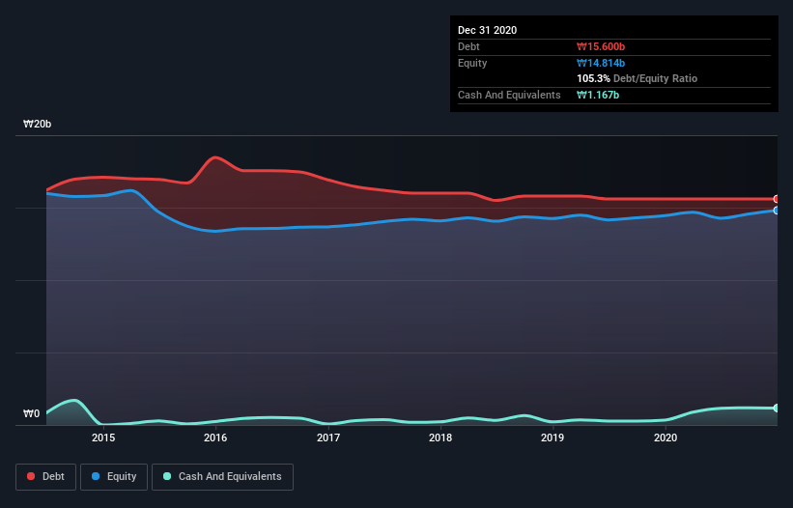This screenshot has height=508, width=793.
Task: Select the blue Equity endpoint marker
Action: tap(777, 211)
